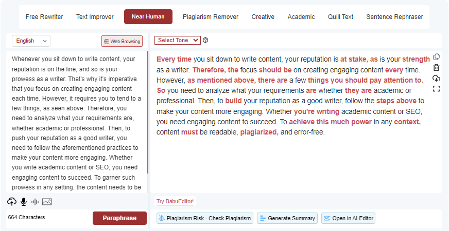The width and height of the screenshot is (449, 231).
Task: Toggle the Web Browsing option
Action: click(122, 41)
